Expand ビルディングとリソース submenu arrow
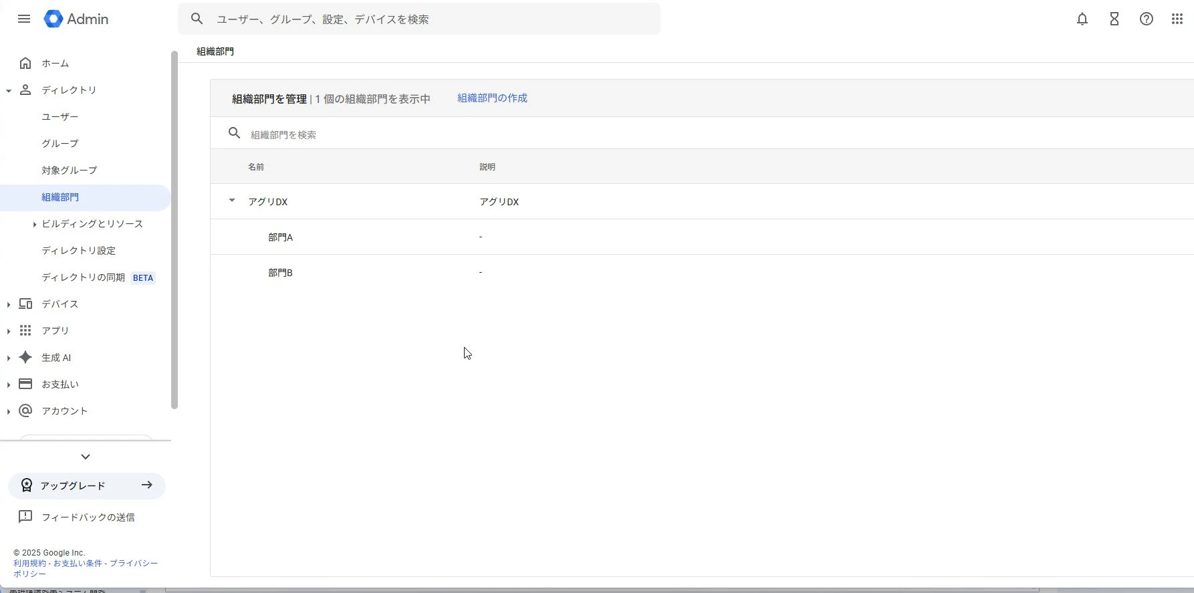Image resolution: width=1194 pixels, height=593 pixels. 34,224
